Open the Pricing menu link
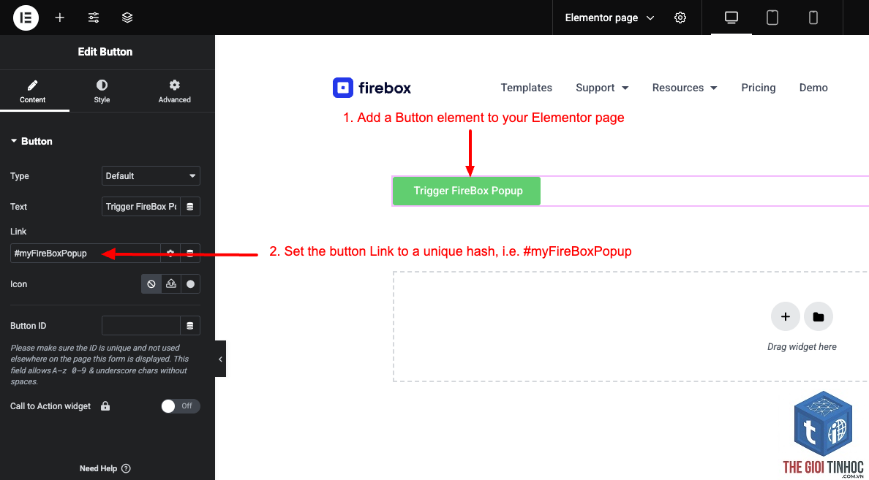The image size is (869, 480). tap(759, 88)
